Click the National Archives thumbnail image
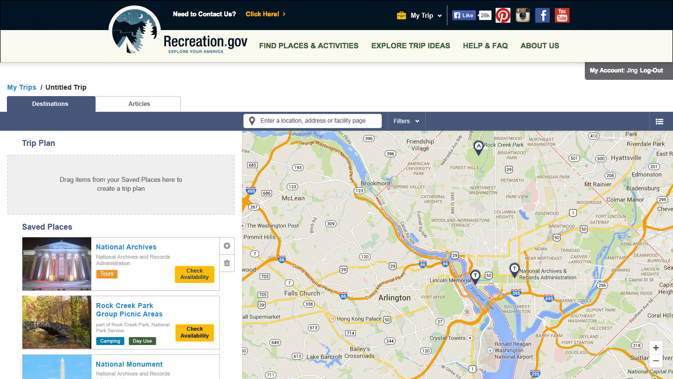Viewport: 673px width, 379px height. click(x=57, y=264)
